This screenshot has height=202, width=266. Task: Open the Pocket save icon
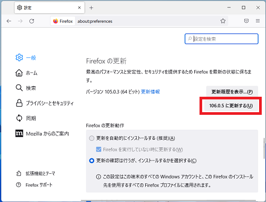tap(246, 21)
